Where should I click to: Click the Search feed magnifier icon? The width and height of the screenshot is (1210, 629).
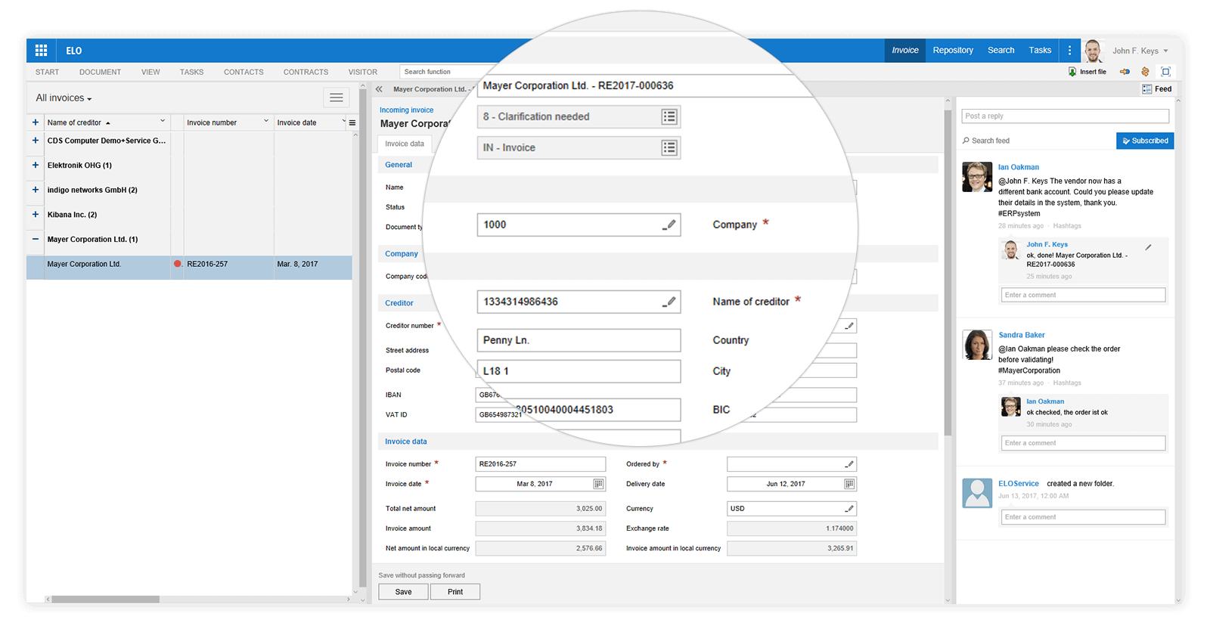pos(966,141)
